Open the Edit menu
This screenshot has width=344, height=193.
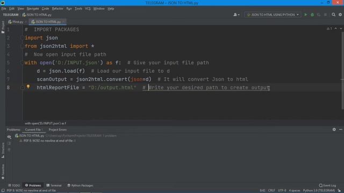click(12, 9)
